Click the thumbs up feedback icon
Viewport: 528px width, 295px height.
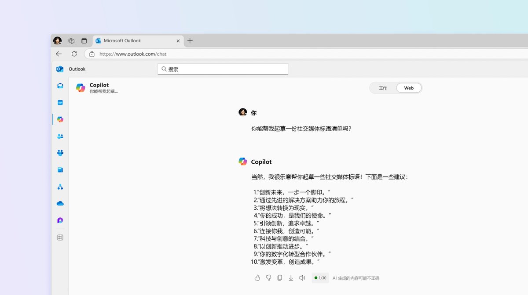tap(257, 278)
